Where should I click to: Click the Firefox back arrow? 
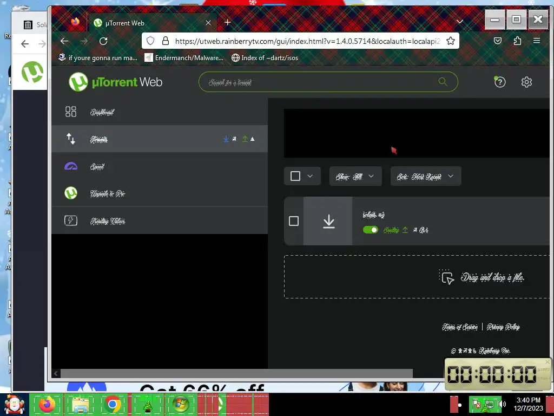[64, 41]
